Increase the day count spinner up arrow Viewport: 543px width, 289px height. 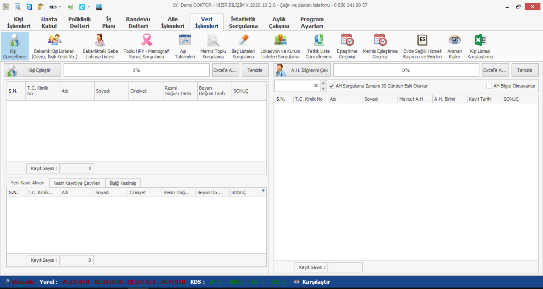coord(324,83)
